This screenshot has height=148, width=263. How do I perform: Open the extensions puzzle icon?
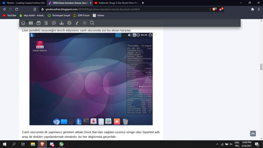coord(252,9)
